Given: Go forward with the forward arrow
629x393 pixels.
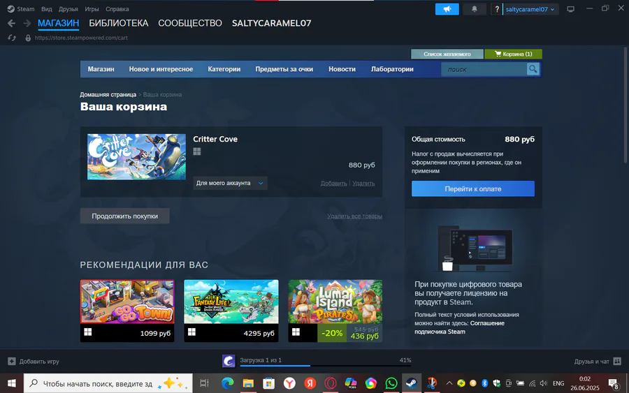Looking at the screenshot, I should [27, 24].
